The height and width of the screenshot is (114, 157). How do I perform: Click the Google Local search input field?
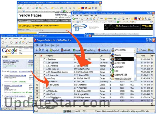point(26,50)
